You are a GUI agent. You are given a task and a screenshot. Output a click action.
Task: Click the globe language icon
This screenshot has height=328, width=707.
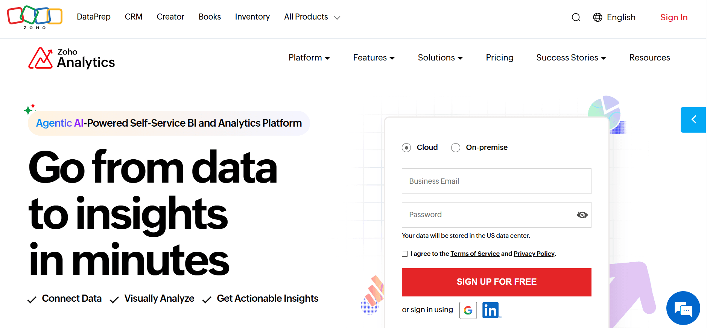[597, 17]
